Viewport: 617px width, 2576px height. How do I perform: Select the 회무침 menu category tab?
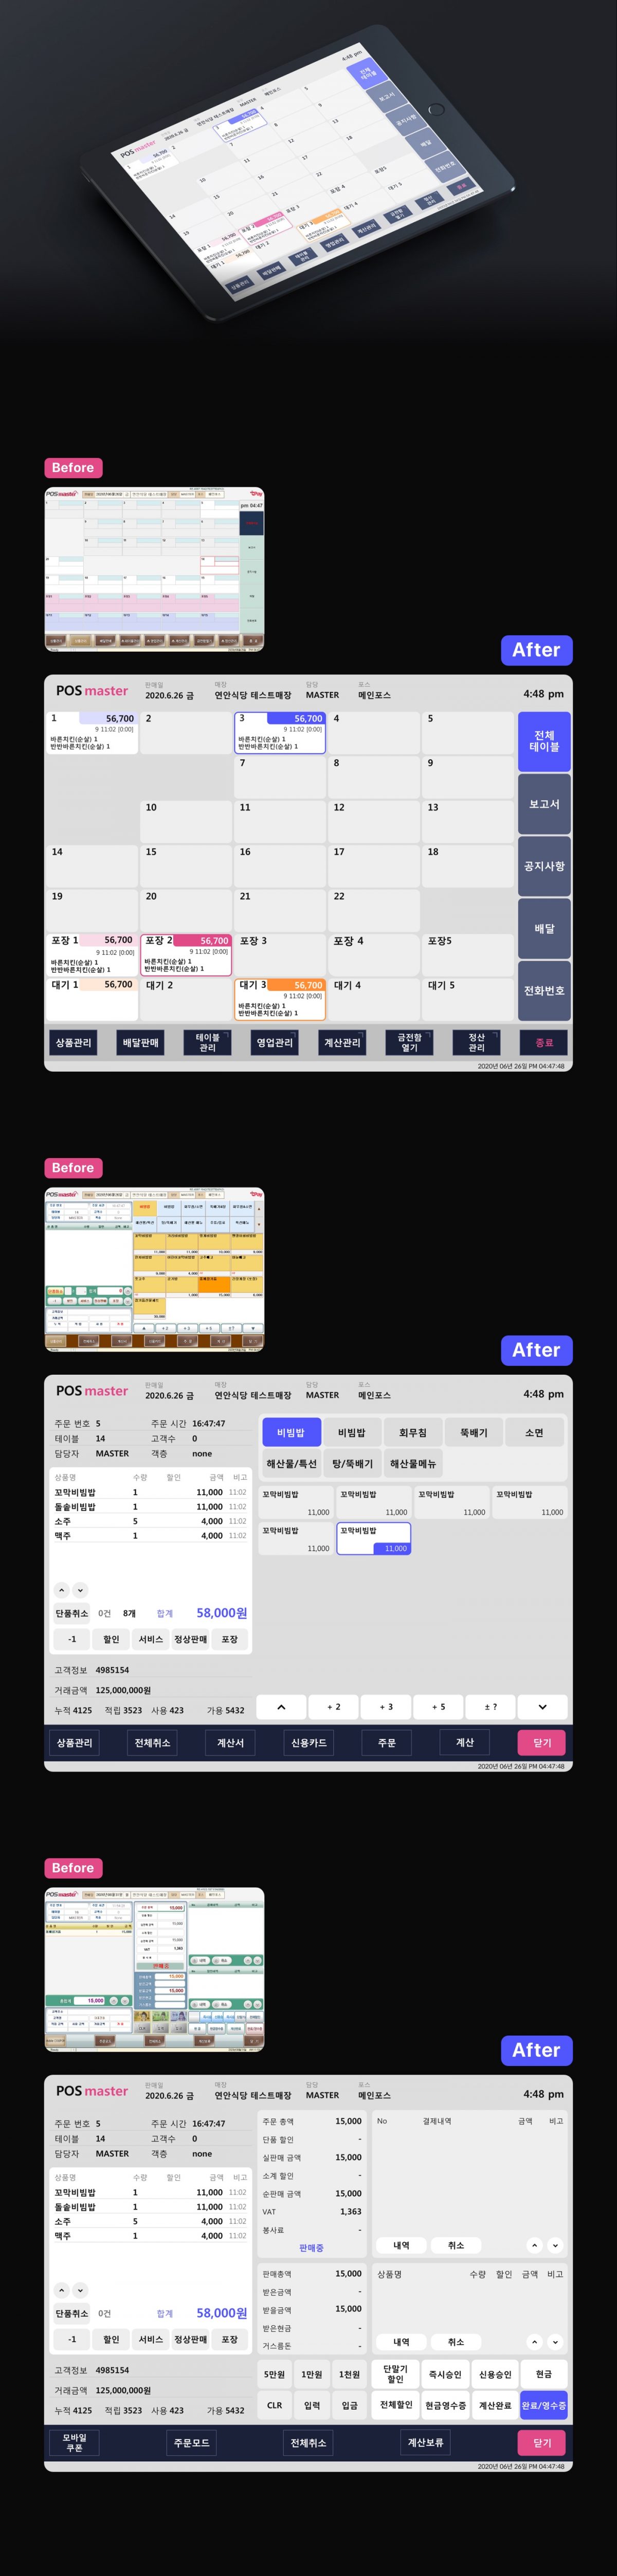coord(412,1433)
